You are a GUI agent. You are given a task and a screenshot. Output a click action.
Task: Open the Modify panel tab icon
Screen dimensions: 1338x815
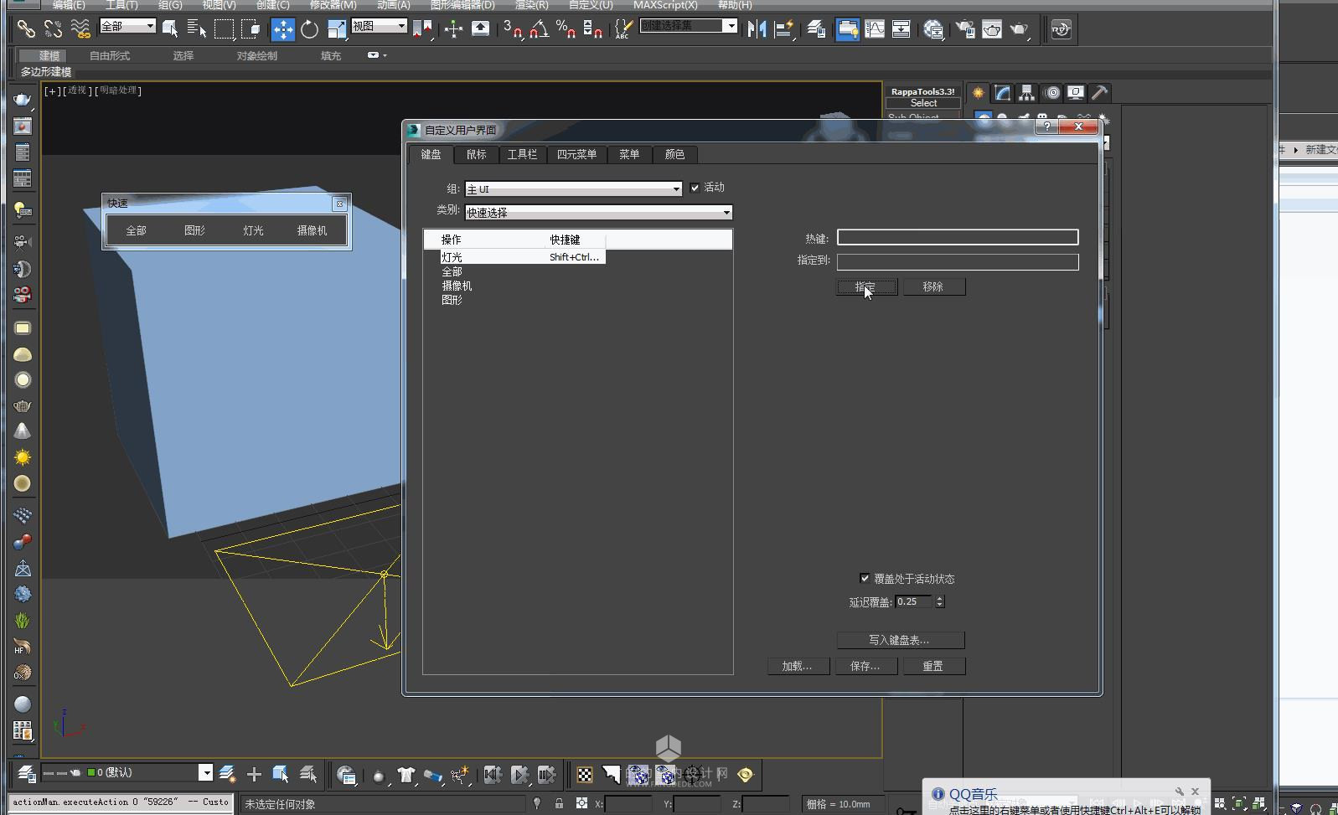pyautogui.click(x=1002, y=93)
